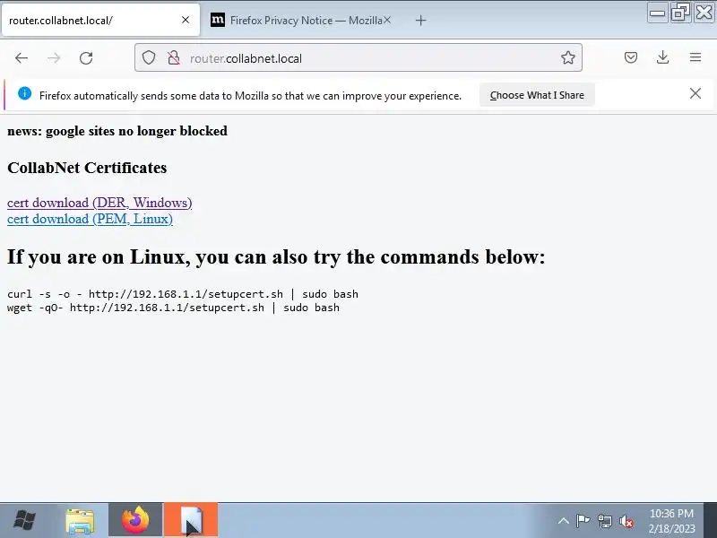Image resolution: width=717 pixels, height=538 pixels.
Task: Click the CollabNet Certificates heading
Action: click(87, 168)
